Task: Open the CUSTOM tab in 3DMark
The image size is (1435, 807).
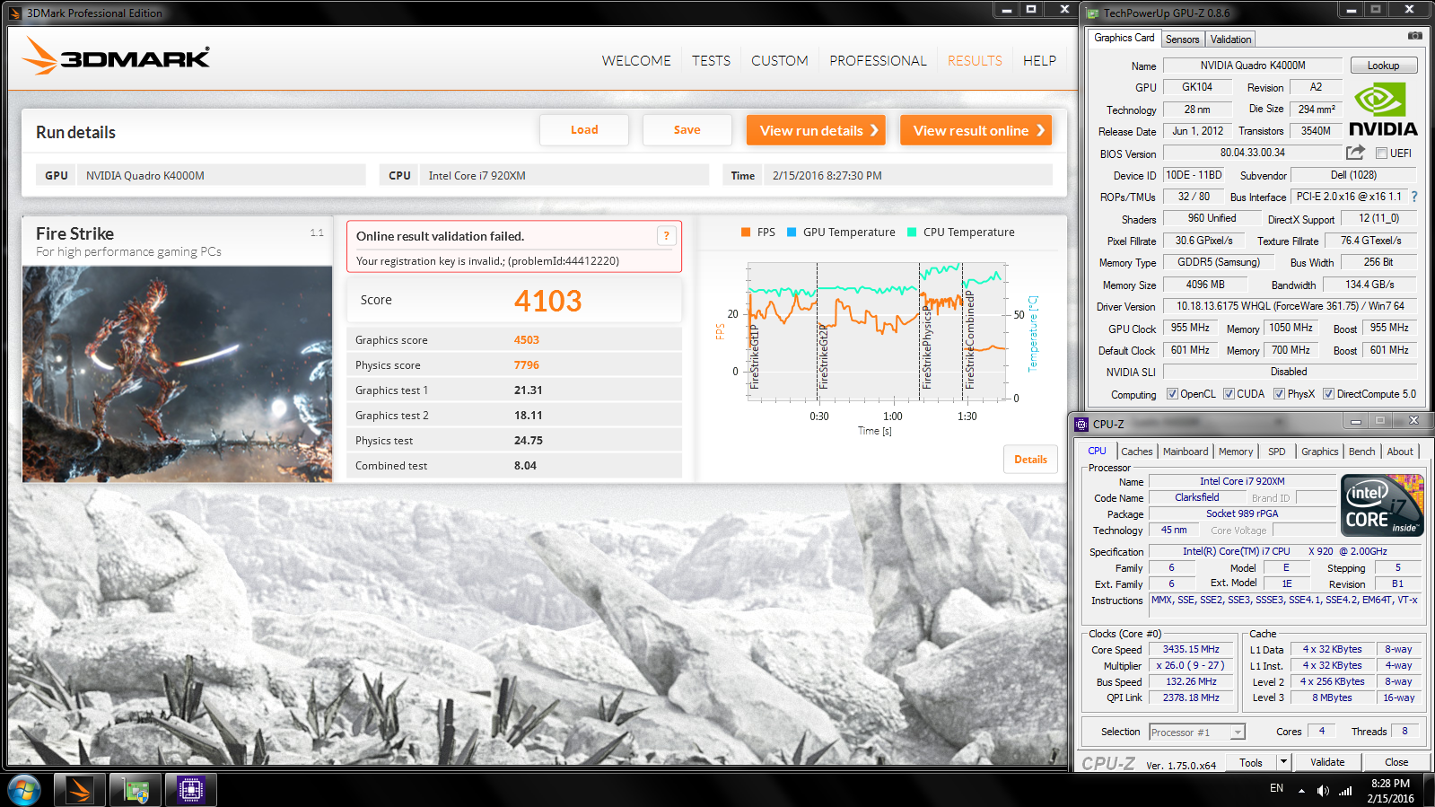Action: coord(779,61)
